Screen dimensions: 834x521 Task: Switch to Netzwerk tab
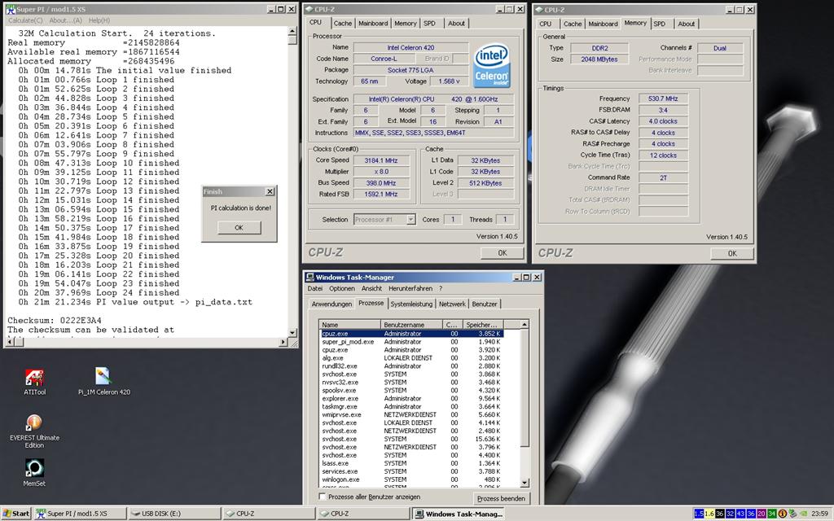pyautogui.click(x=452, y=304)
